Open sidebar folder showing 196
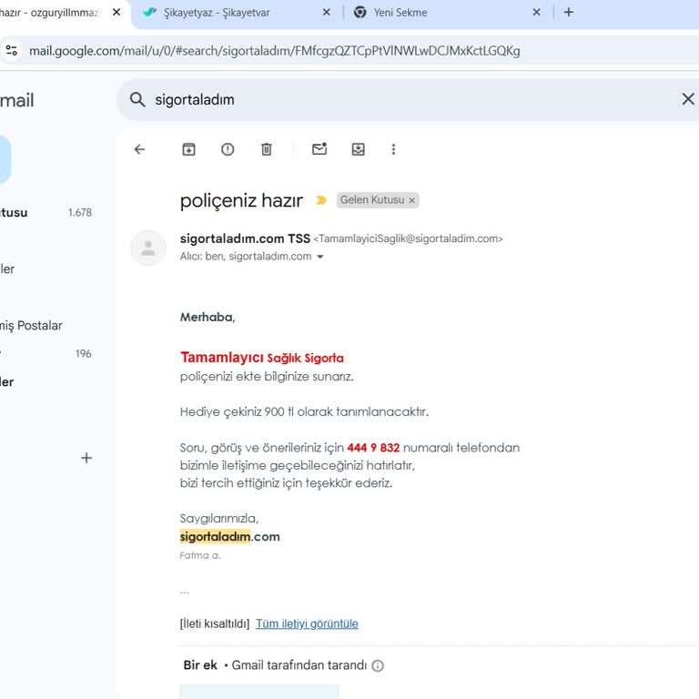699x699 pixels. point(46,353)
